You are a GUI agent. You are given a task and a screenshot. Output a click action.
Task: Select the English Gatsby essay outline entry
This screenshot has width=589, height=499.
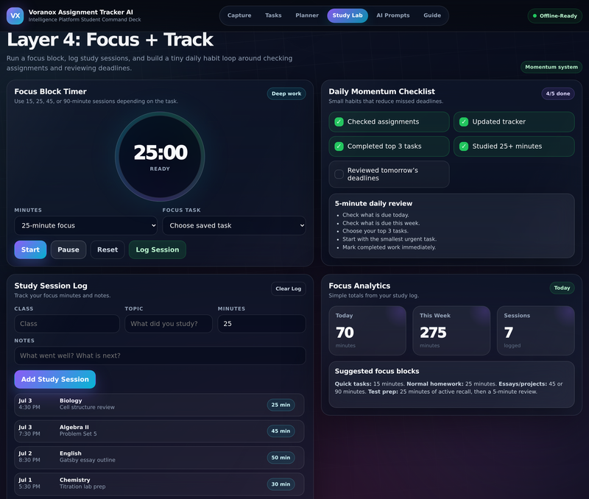(159, 458)
